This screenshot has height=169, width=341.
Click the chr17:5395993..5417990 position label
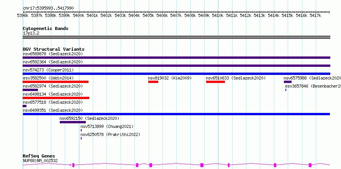(48, 8)
